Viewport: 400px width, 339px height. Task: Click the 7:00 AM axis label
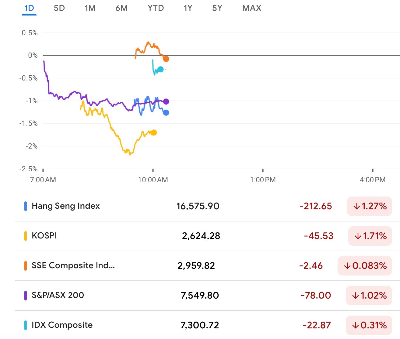43,180
